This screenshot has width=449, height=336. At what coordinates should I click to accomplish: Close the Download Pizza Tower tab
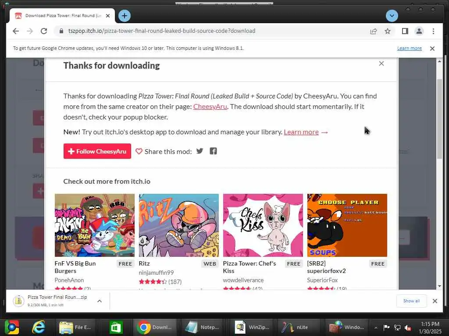pos(108,16)
